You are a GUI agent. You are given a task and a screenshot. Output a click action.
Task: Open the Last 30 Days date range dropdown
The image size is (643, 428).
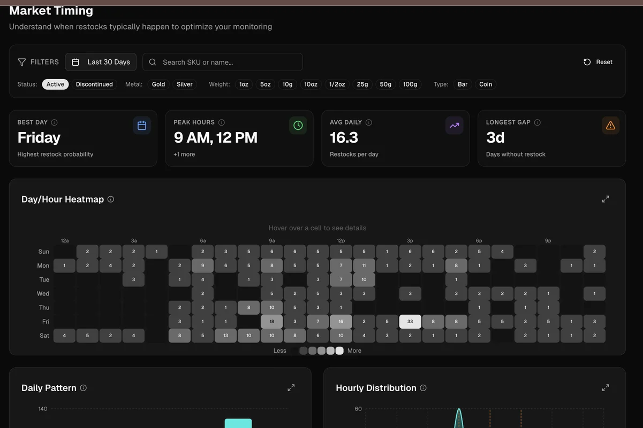101,62
